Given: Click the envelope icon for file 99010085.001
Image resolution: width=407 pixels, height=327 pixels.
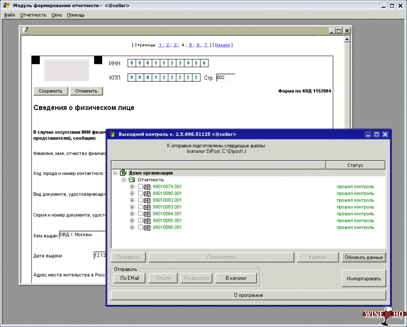Looking at the screenshot, I should click(148, 221).
